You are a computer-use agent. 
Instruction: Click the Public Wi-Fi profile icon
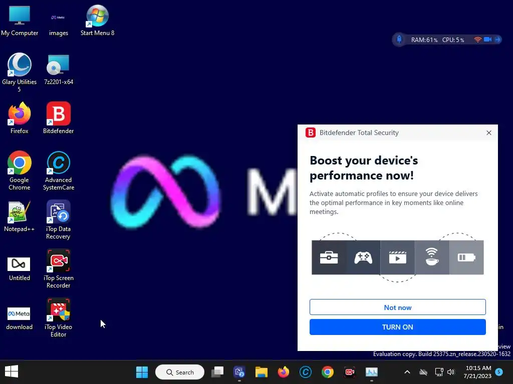point(432,257)
